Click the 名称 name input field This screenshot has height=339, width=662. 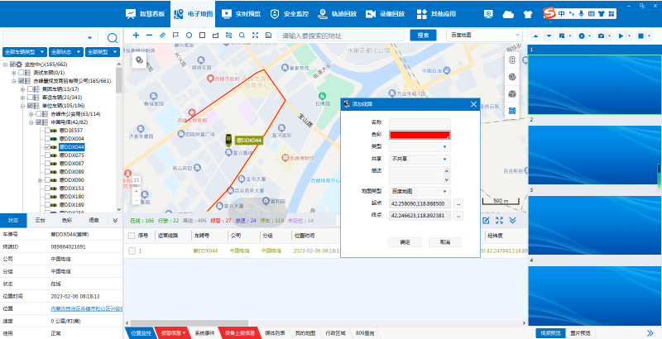point(420,122)
